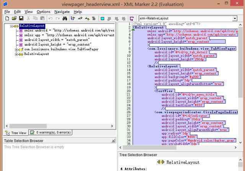Open Find with the binoculars icon
Image resolution: width=245 pixels, height=171 pixels.
(x=65, y=18)
